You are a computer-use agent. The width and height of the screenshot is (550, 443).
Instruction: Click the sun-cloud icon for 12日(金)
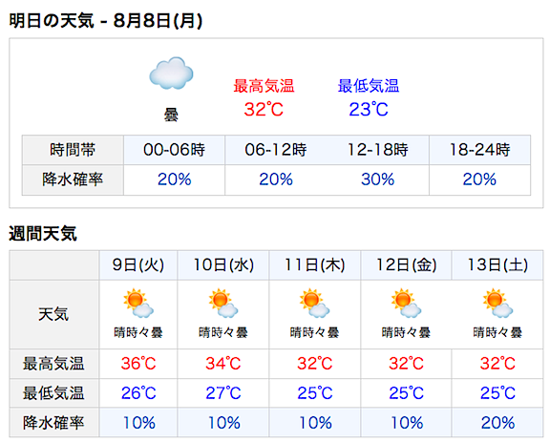[406, 304]
